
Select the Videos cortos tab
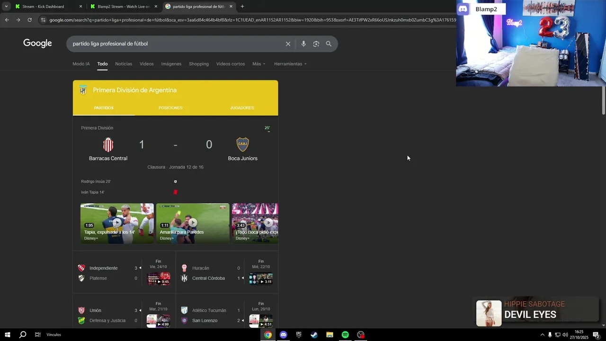click(x=231, y=64)
